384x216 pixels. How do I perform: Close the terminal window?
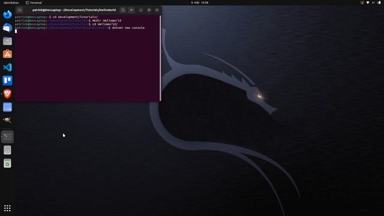pos(157,10)
